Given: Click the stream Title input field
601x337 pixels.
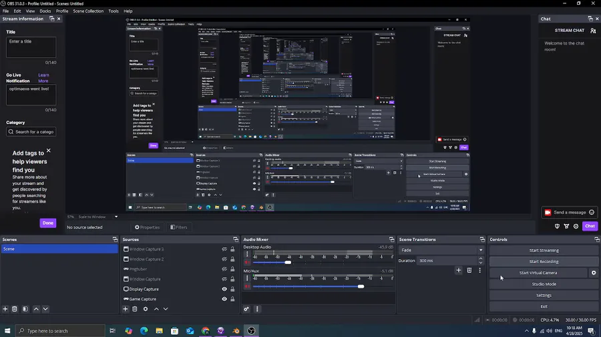Looking at the screenshot, I should (31, 47).
